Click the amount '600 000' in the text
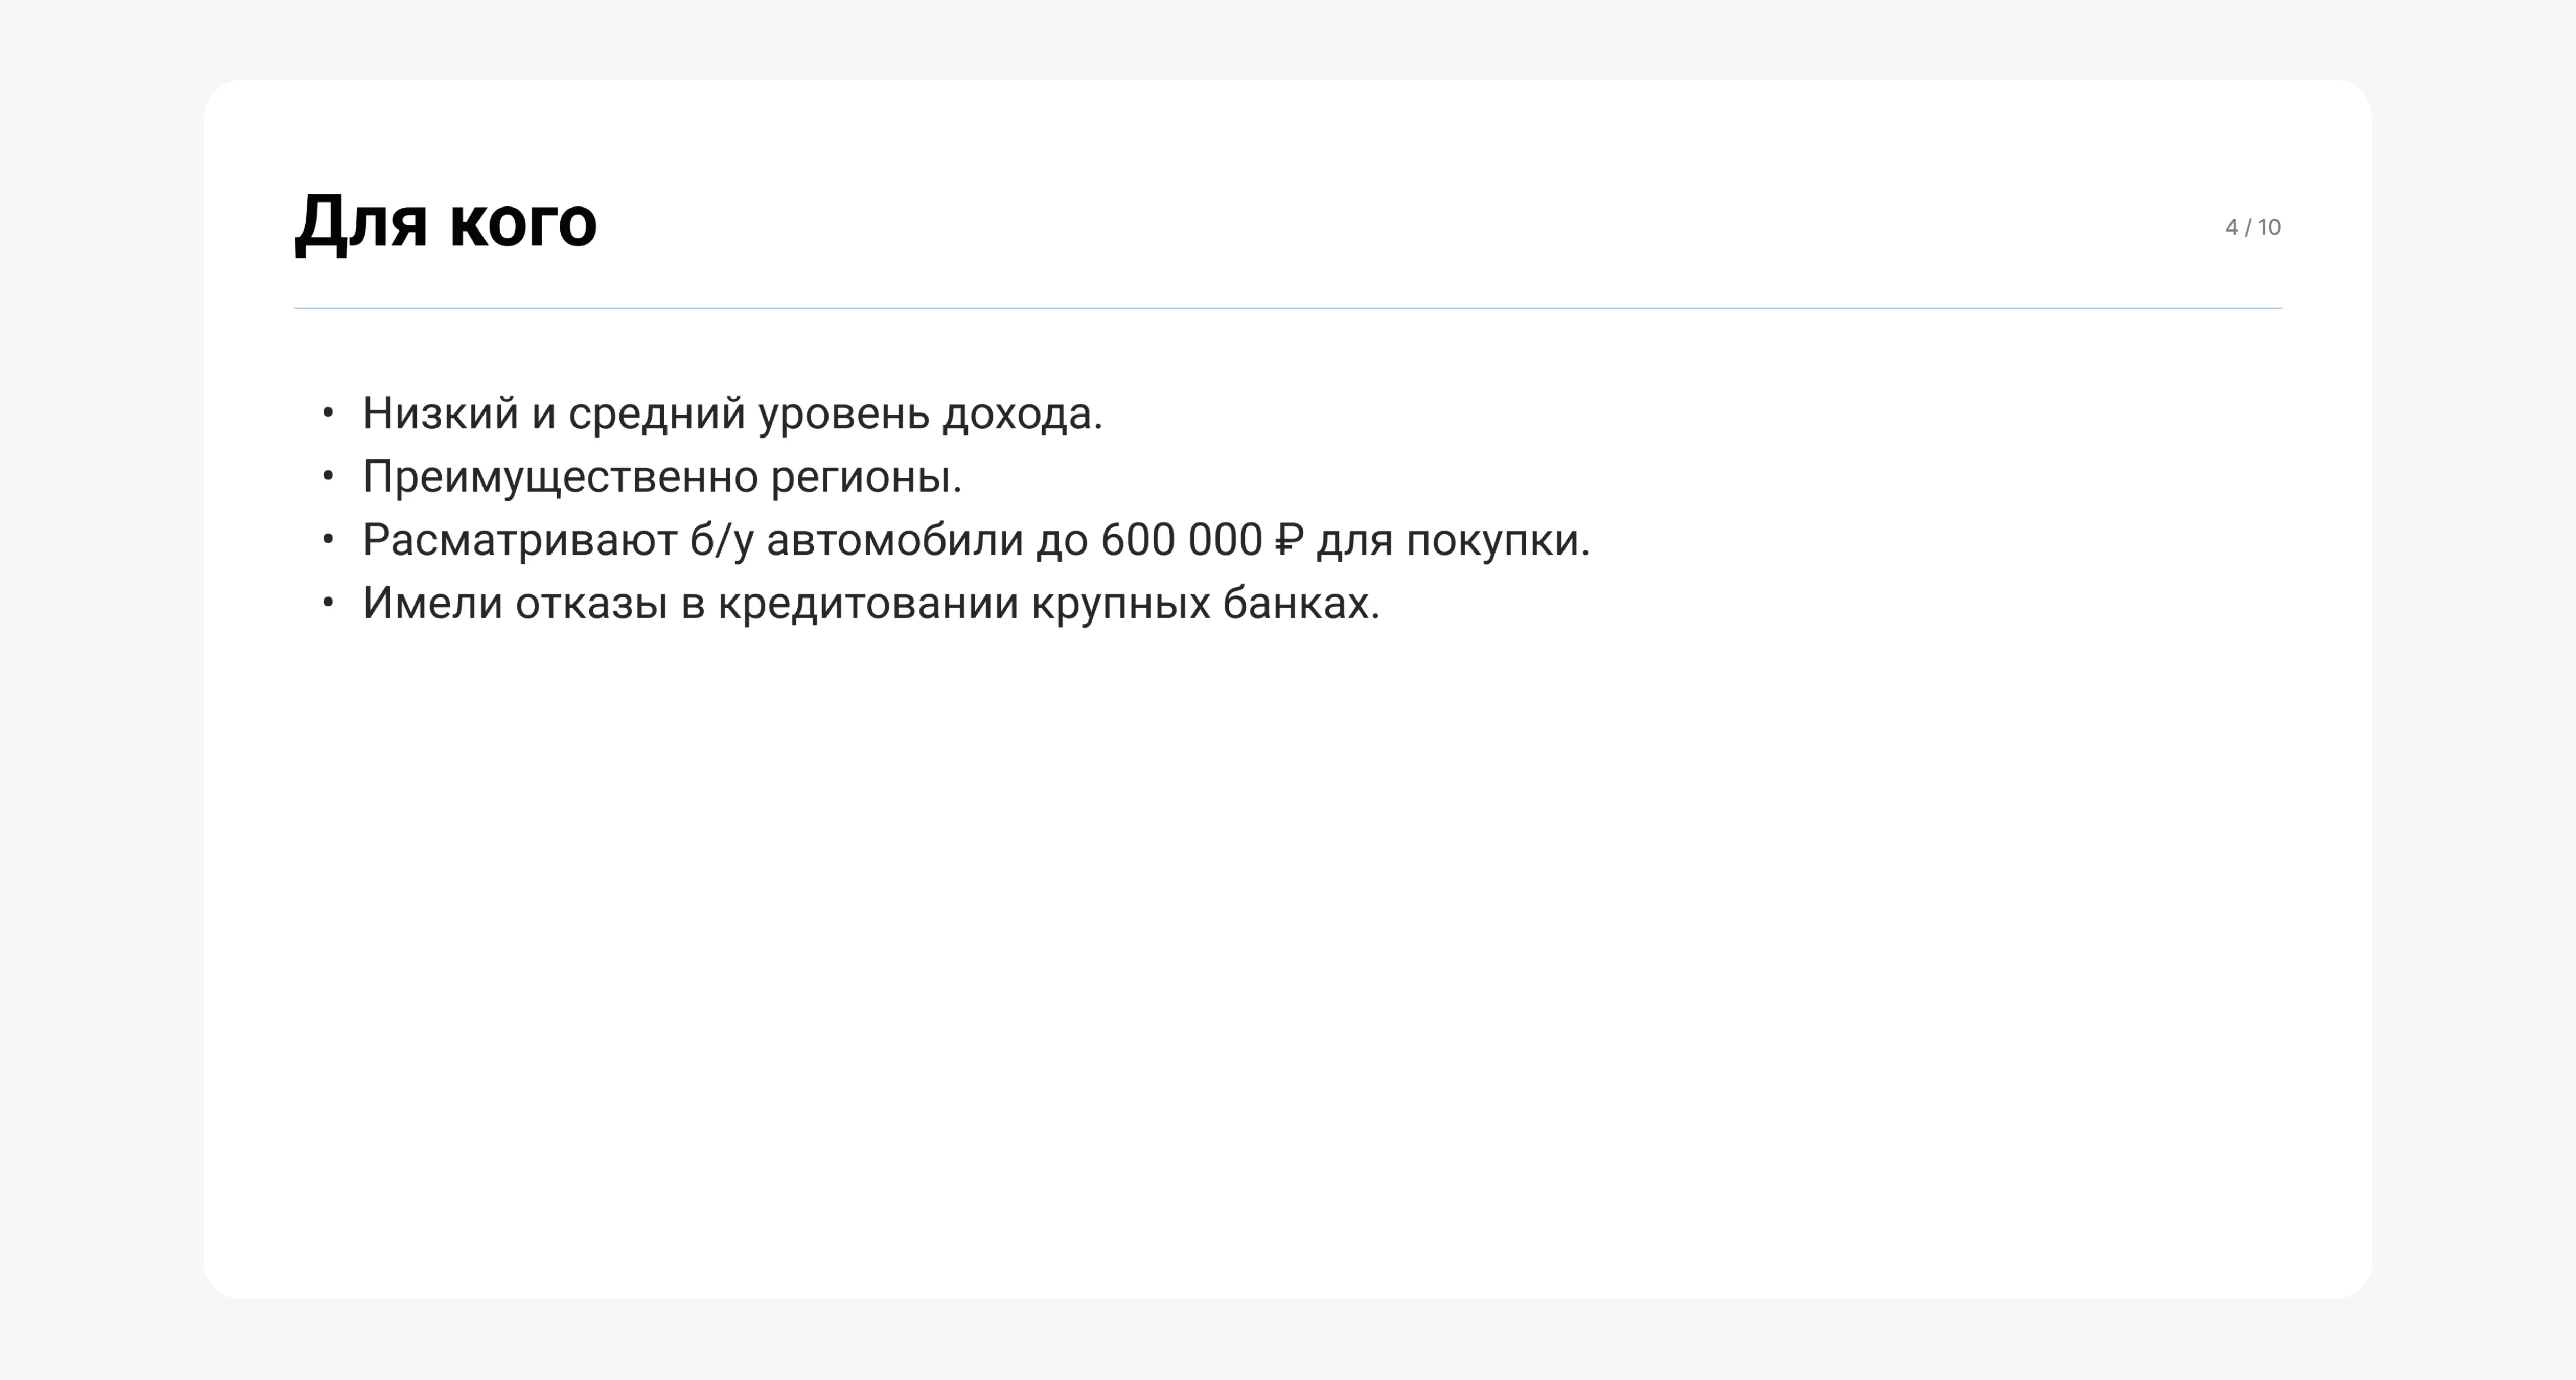2576x1380 pixels. pyautogui.click(x=1181, y=540)
